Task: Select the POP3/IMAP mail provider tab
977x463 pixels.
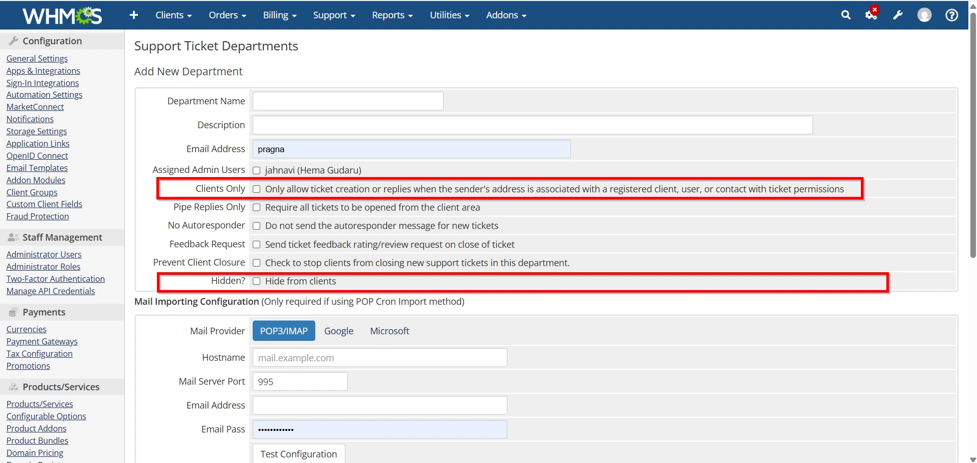Action: point(284,331)
